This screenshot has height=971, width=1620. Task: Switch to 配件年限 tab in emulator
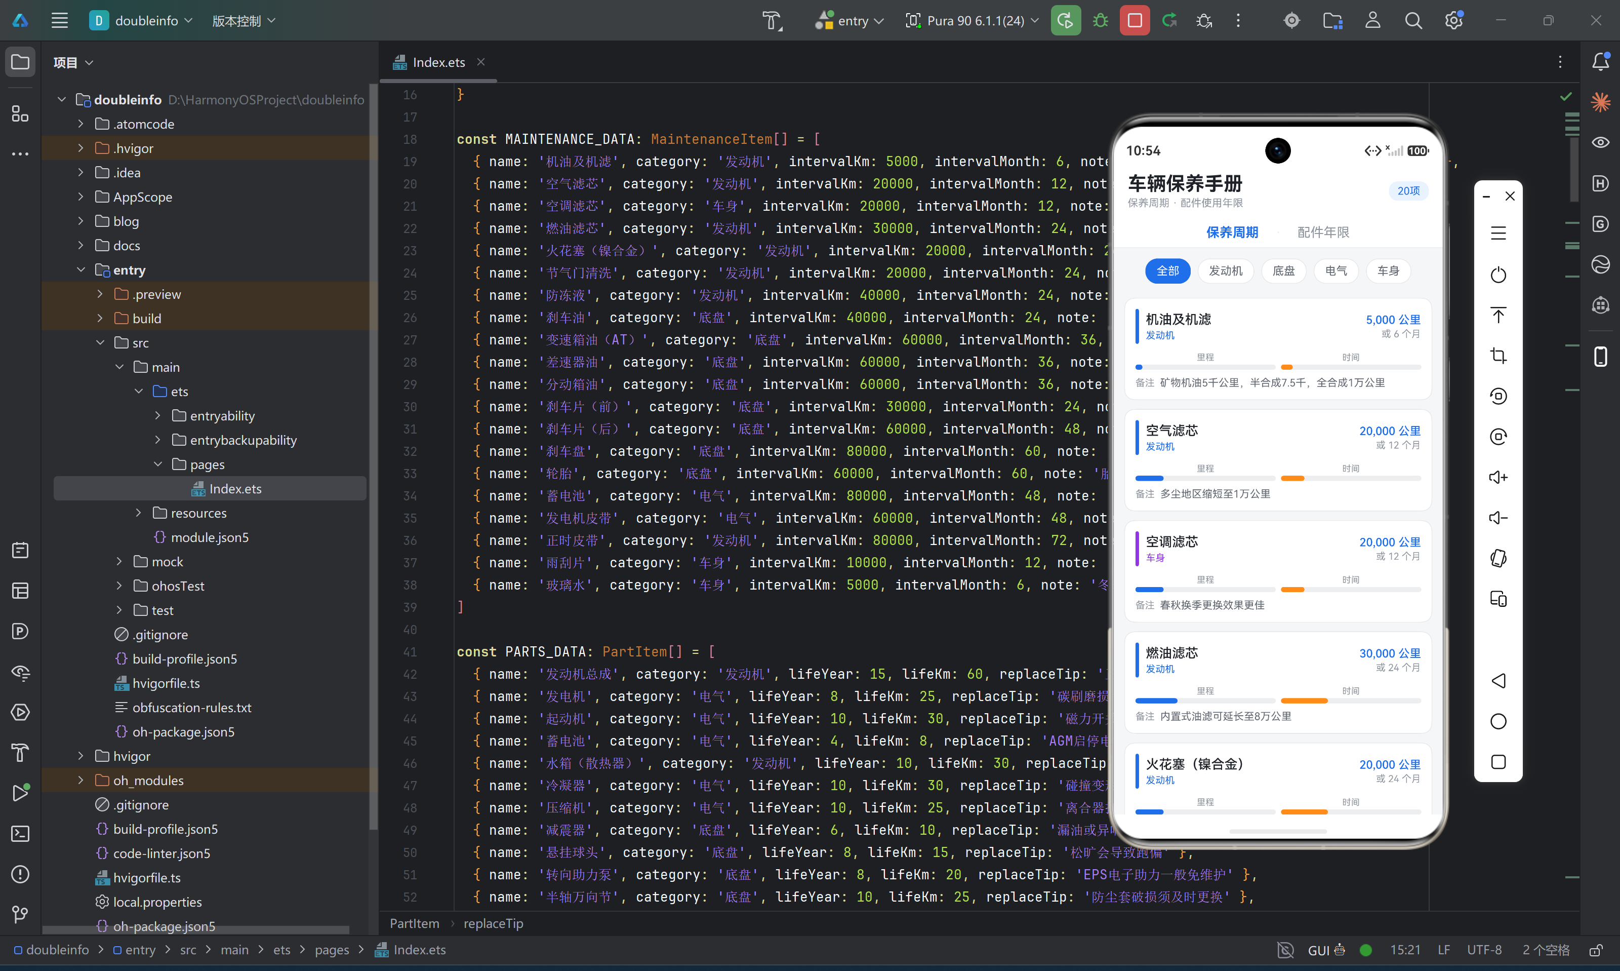pyautogui.click(x=1323, y=232)
